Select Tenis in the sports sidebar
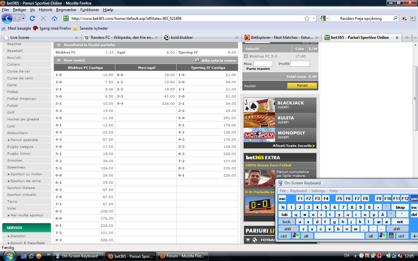Image resolution: width=418 pixels, height=261 pixels. 12,202
